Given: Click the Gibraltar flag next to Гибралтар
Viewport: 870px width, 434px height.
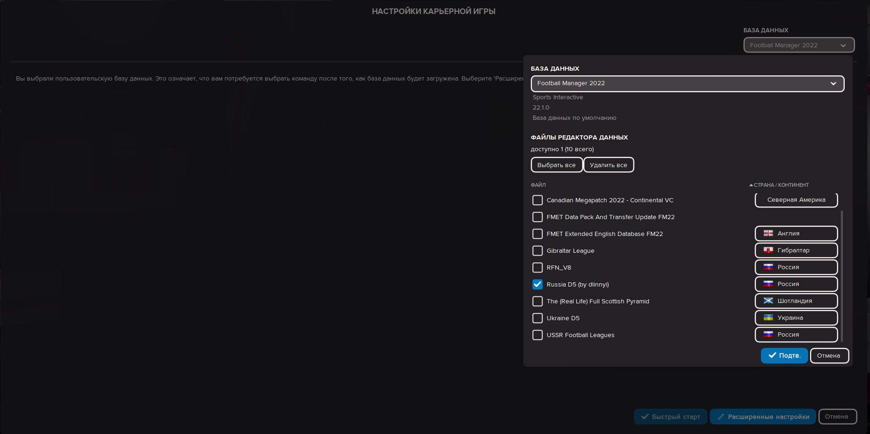Looking at the screenshot, I should pyautogui.click(x=768, y=250).
